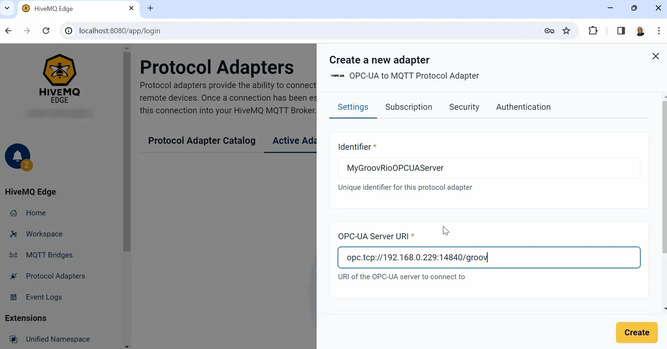Click the Protocol Adapters plug icon
This screenshot has width=667, height=349.
pos(13,276)
